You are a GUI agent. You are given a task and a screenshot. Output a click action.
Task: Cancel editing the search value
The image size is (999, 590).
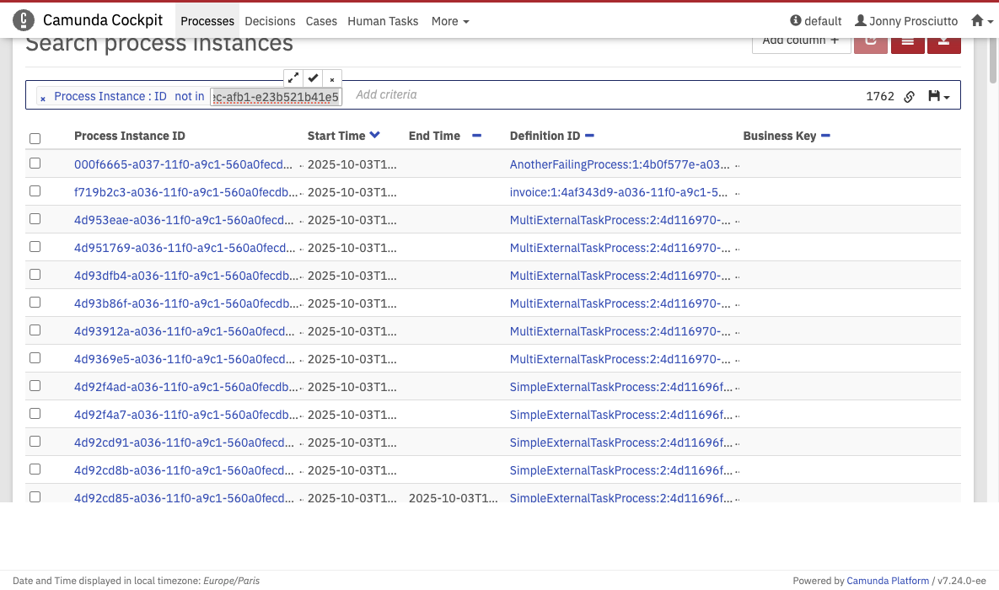click(x=332, y=78)
